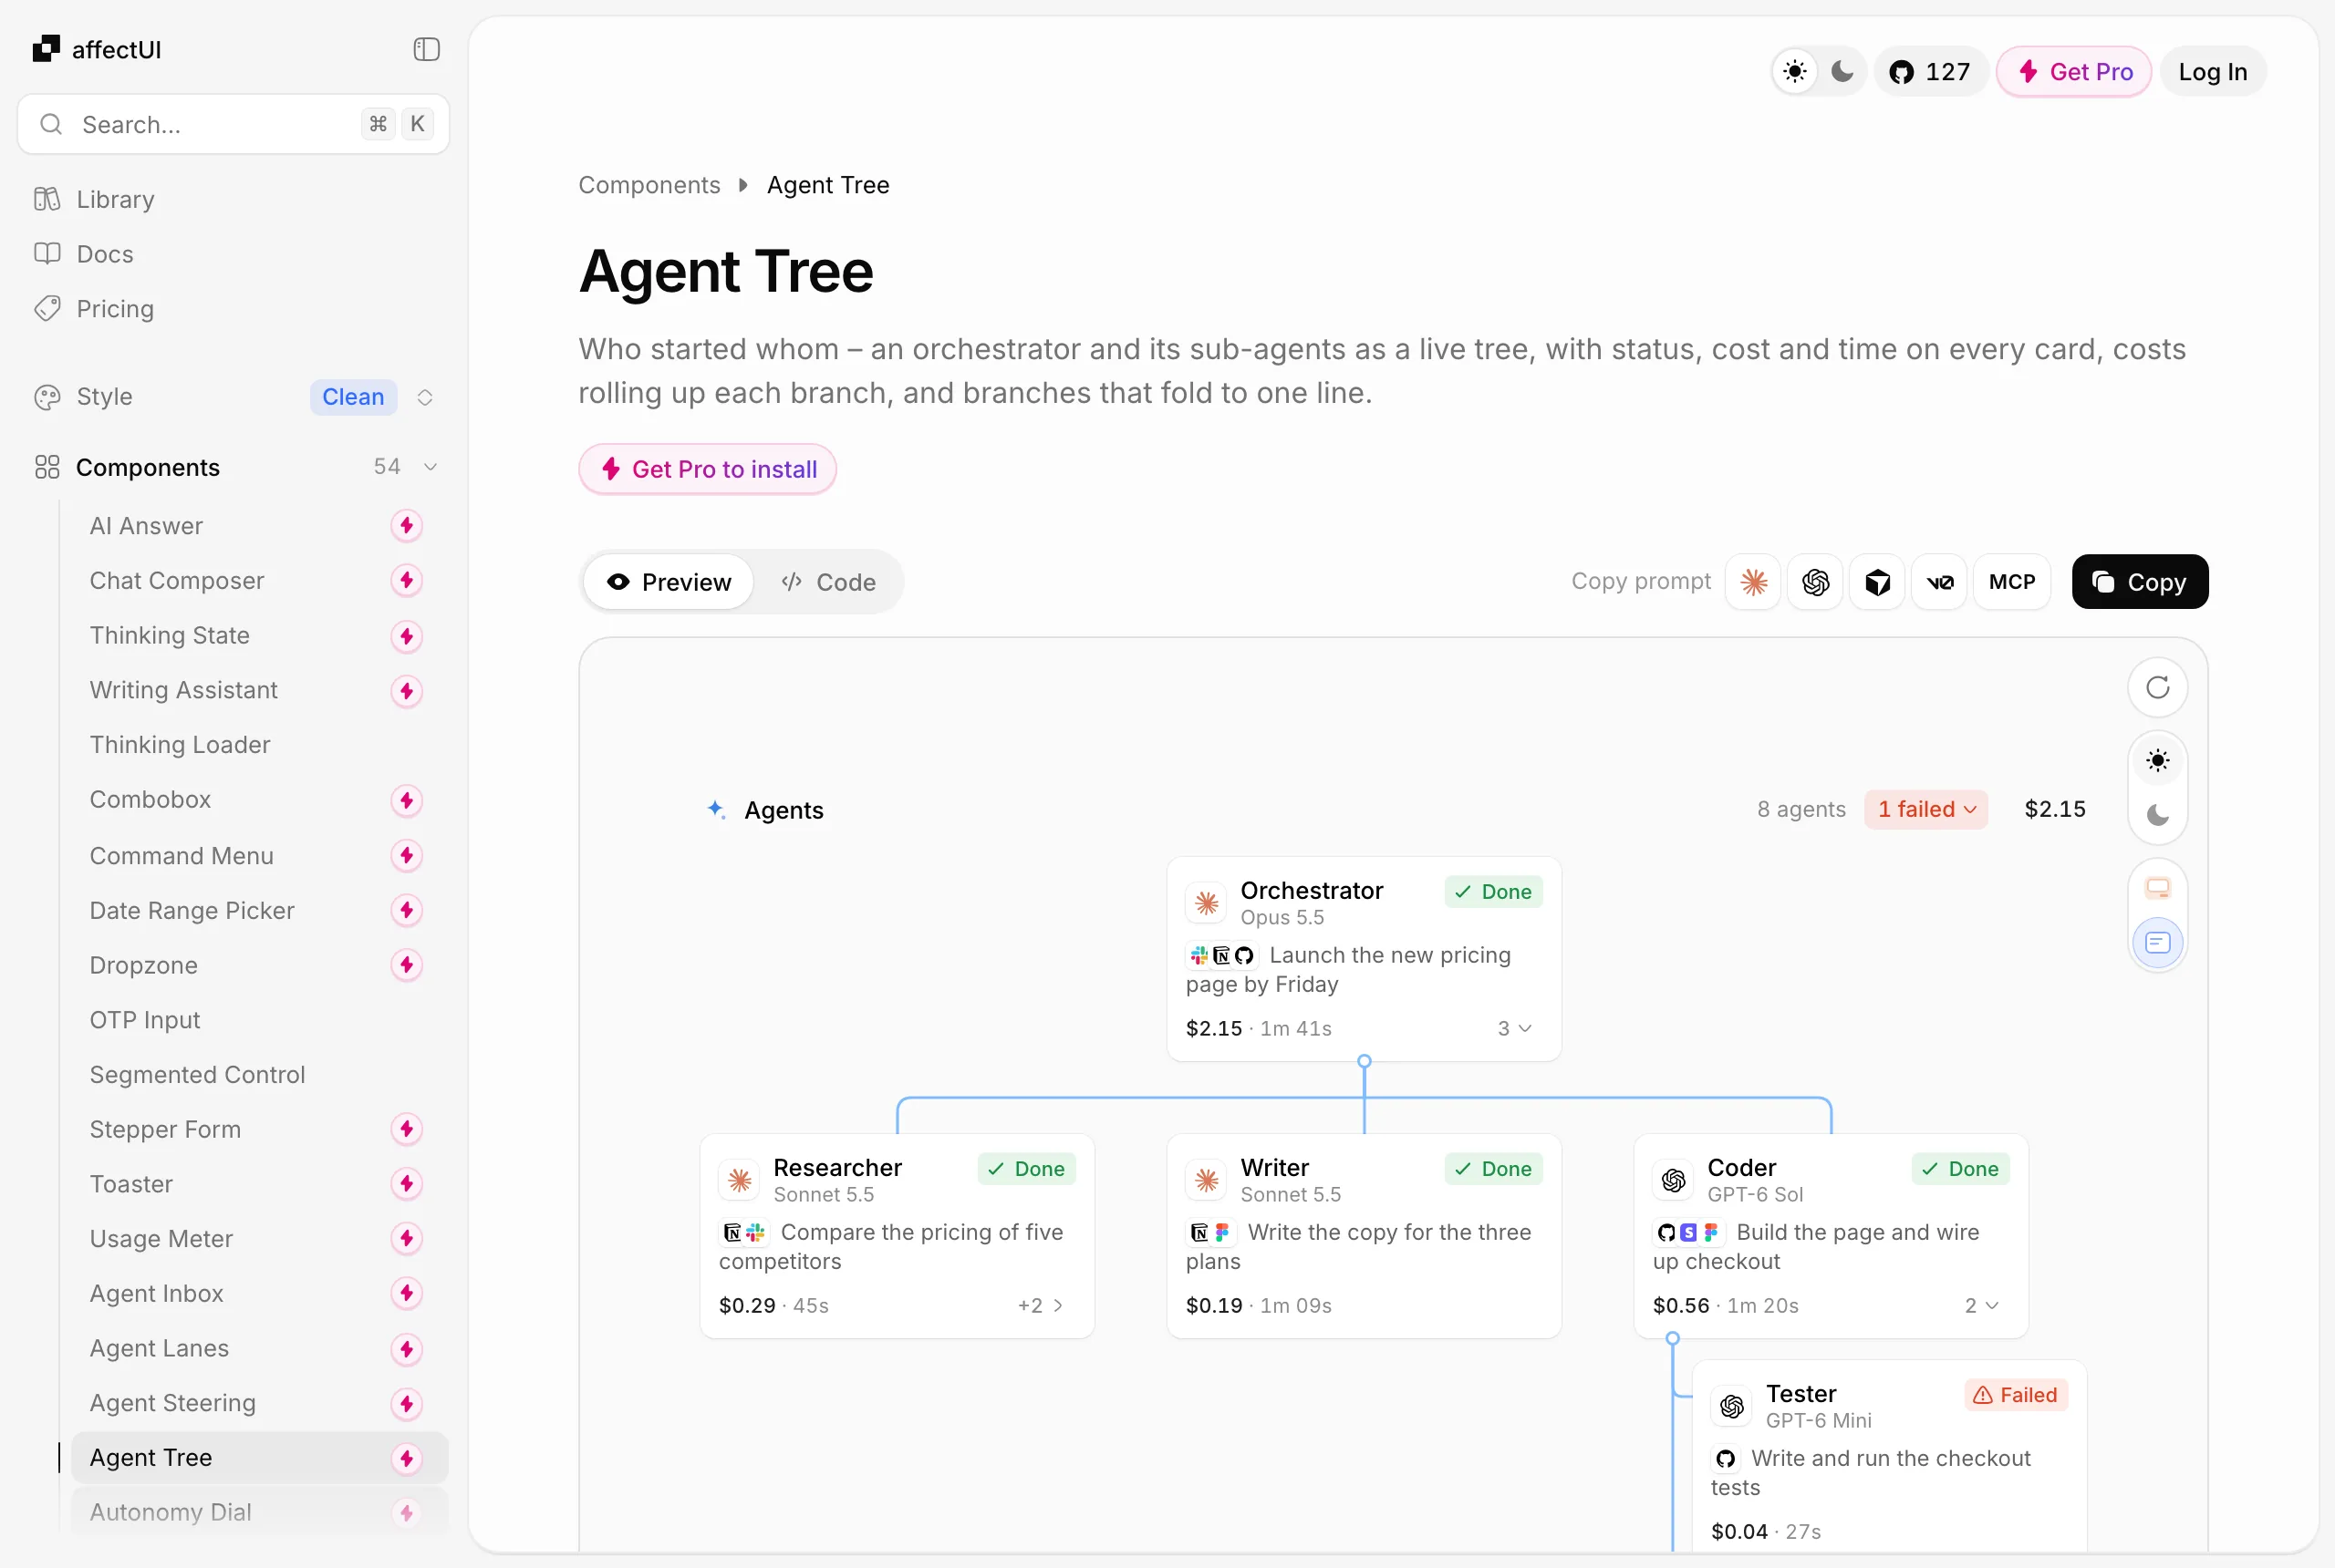Select the compact card viewport icon in preview
The width and height of the screenshot is (2335, 1568).
(2158, 942)
